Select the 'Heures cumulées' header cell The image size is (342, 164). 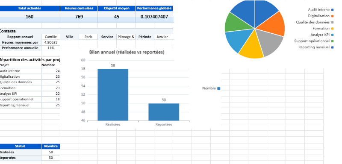tap(79, 9)
